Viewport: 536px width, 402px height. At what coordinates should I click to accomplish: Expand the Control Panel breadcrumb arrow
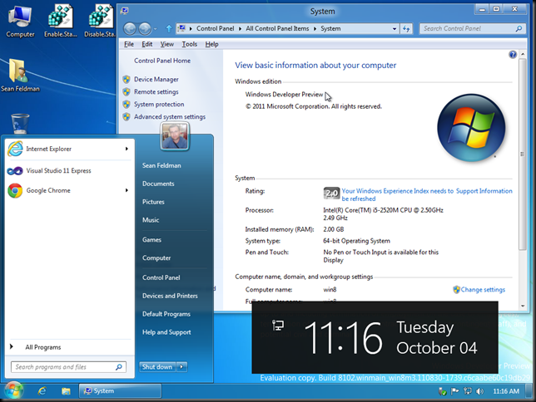[240, 29]
